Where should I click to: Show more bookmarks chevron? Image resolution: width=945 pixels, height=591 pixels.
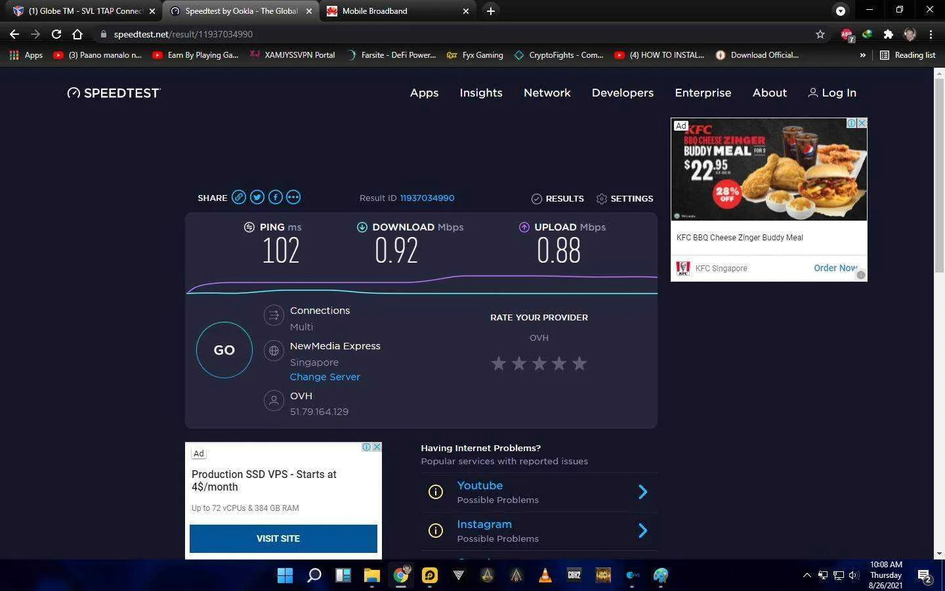pyautogui.click(x=862, y=55)
